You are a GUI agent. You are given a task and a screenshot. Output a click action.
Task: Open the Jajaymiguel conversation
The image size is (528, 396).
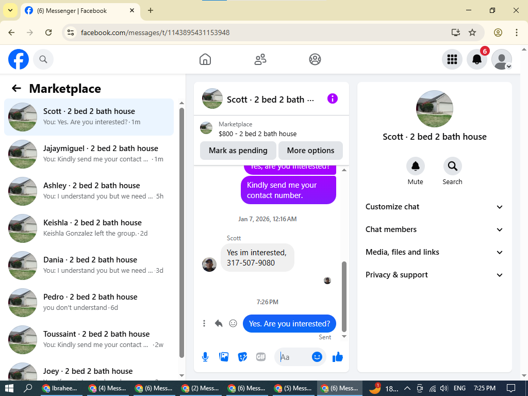click(x=89, y=154)
